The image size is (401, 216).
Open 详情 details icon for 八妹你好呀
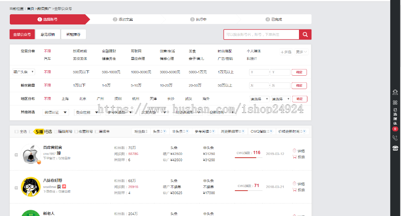point(295,184)
